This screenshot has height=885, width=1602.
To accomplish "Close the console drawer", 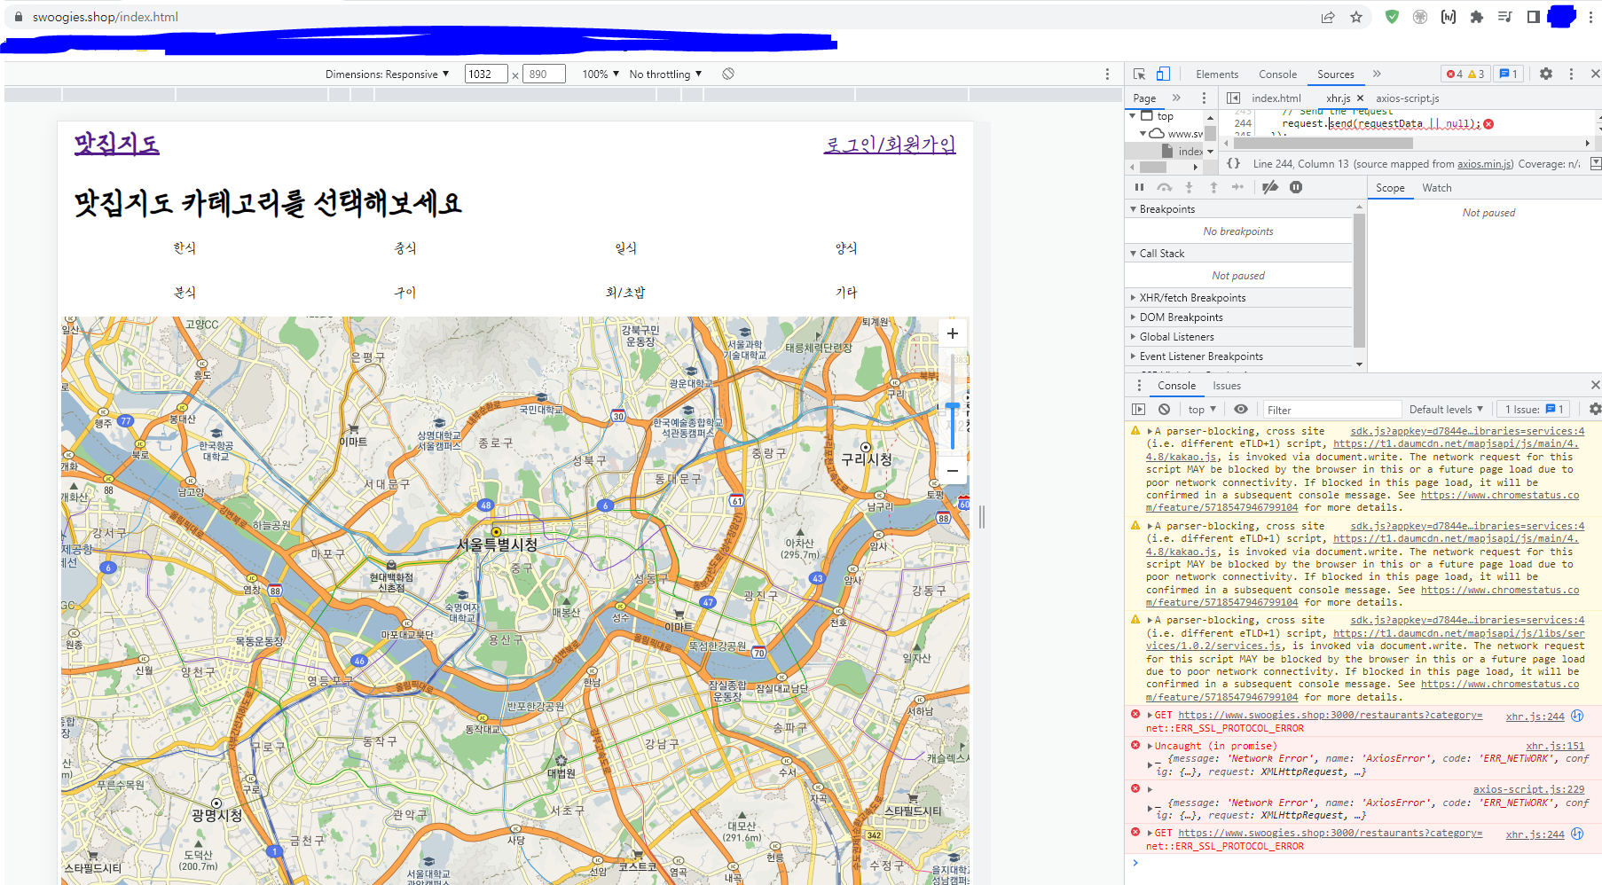I will (1595, 385).
